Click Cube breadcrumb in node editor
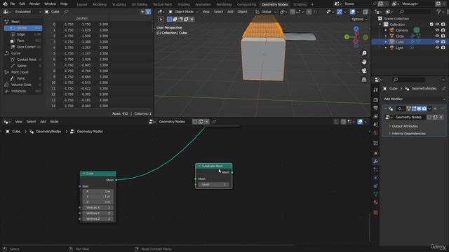Image resolution: width=449 pixels, height=252 pixels. tap(16, 132)
